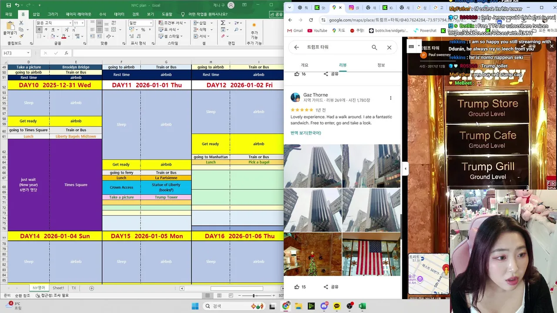Select the Sheet1 worksheet tab

coord(58,288)
